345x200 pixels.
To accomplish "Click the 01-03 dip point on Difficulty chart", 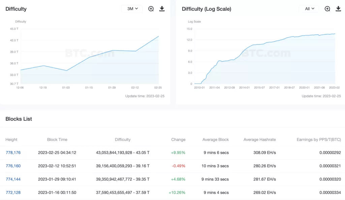I will coord(67,70).
